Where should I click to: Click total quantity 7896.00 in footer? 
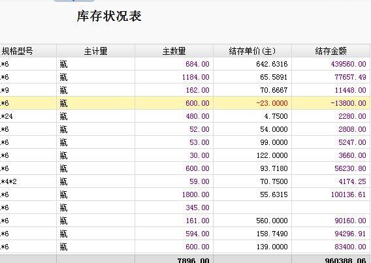tap(174, 259)
